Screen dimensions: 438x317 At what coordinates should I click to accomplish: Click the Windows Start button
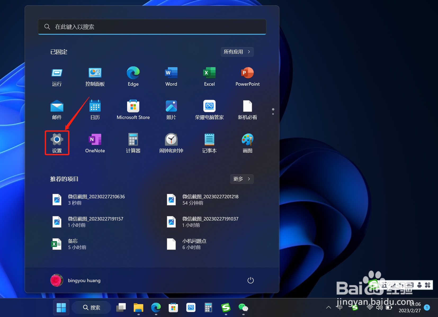(61, 308)
